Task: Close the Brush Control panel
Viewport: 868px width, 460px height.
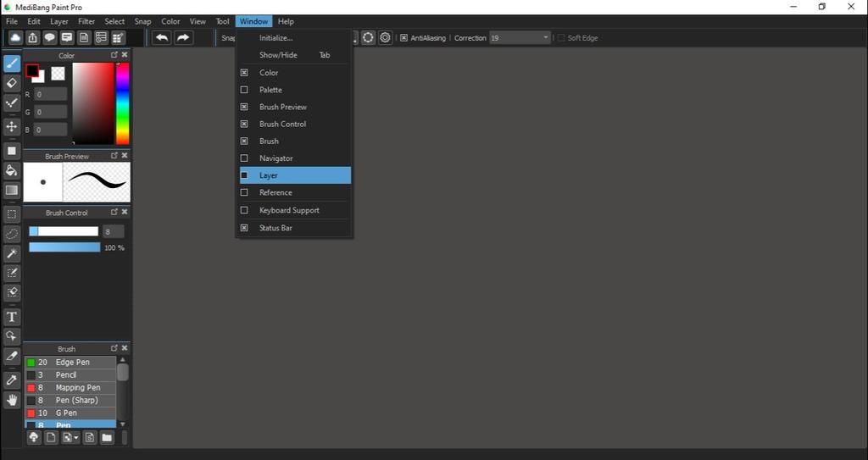Action: coord(125,212)
